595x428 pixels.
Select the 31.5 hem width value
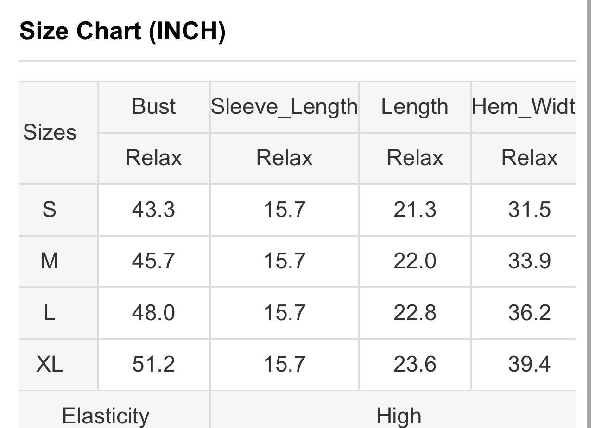(529, 210)
